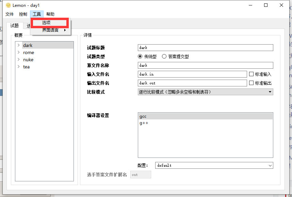Select the 传统型 radio button
Image resolution: width=292 pixels, height=197 pixels.
[140, 56]
